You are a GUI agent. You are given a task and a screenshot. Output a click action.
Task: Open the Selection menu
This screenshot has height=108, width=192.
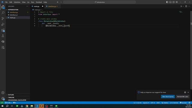pyautogui.click(x=17, y=2)
